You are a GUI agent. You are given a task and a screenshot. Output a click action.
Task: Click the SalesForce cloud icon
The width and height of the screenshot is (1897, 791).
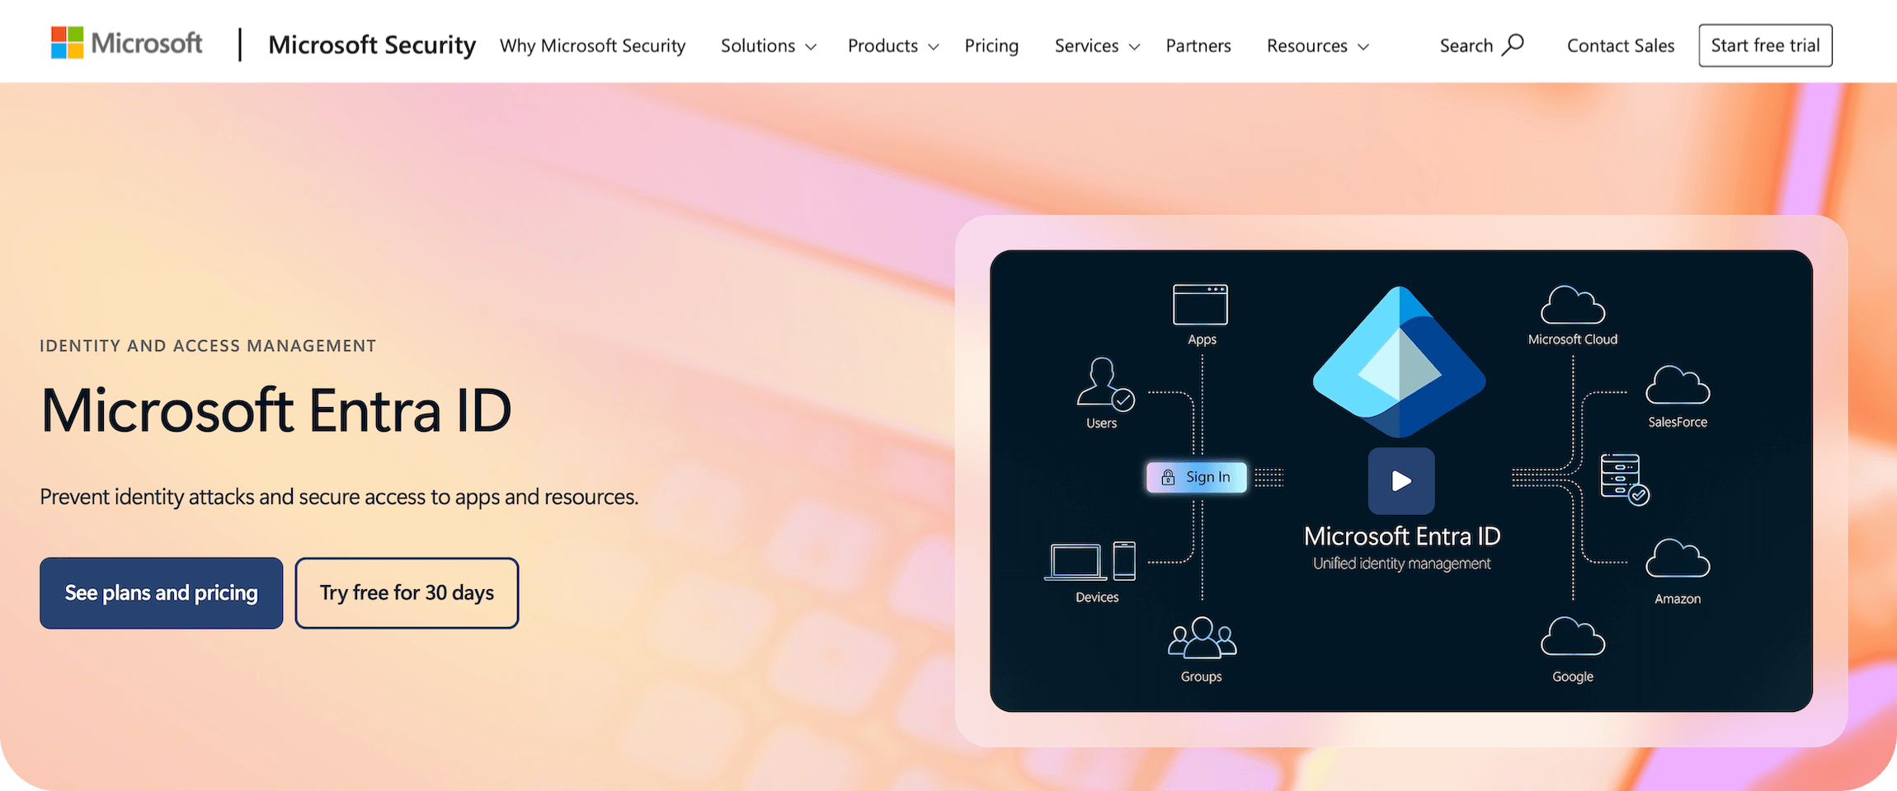1677,387
